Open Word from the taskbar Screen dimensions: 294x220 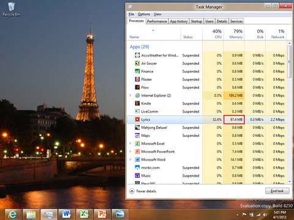pos(66,215)
